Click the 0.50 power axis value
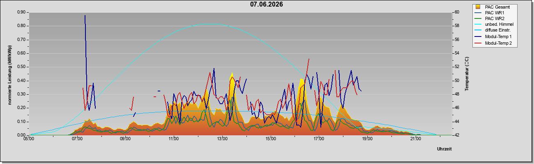 point(21,67)
